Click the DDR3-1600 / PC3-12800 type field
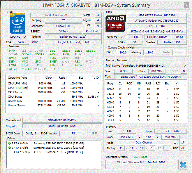The image size is (192, 173). click(151, 77)
